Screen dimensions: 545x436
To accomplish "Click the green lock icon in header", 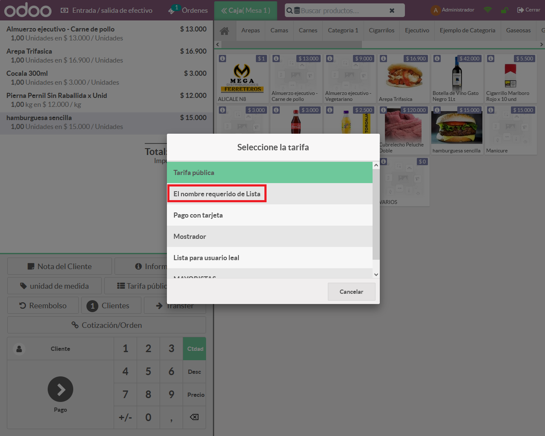I will [504, 10].
